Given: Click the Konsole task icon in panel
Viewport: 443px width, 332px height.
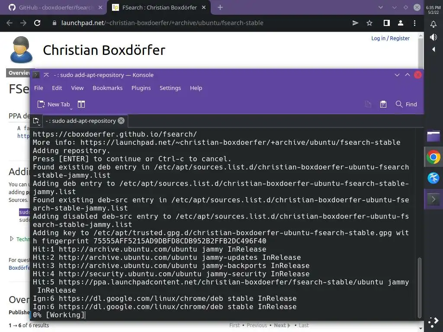Looking at the screenshot, I should pos(433,199).
